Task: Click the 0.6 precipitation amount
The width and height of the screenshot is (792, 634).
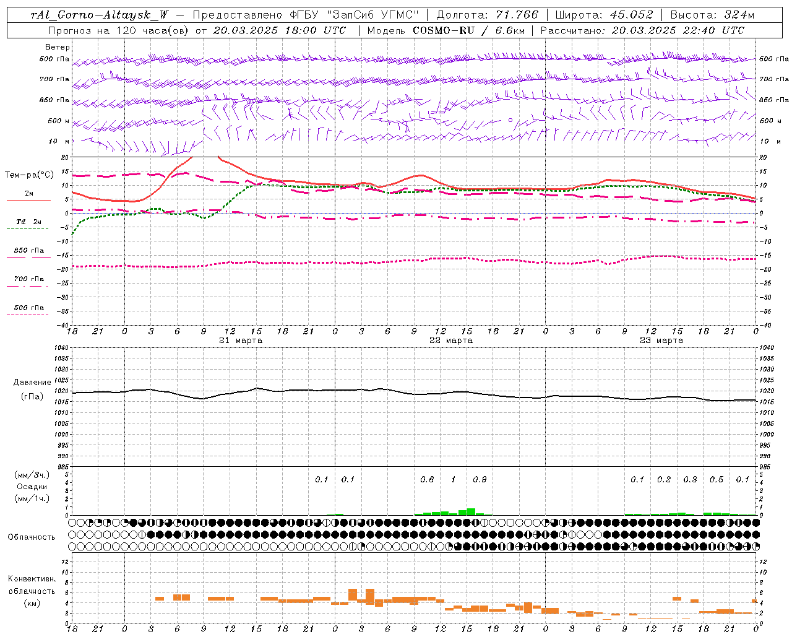Action: pyautogui.click(x=427, y=480)
